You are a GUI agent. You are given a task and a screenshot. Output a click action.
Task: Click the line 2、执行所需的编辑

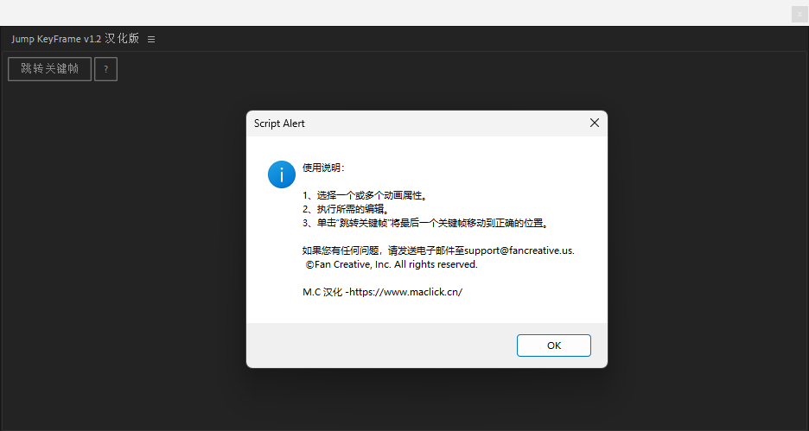pyautogui.click(x=347, y=209)
